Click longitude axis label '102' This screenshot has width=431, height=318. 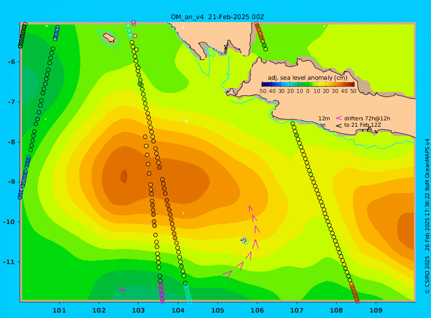pos(99,311)
